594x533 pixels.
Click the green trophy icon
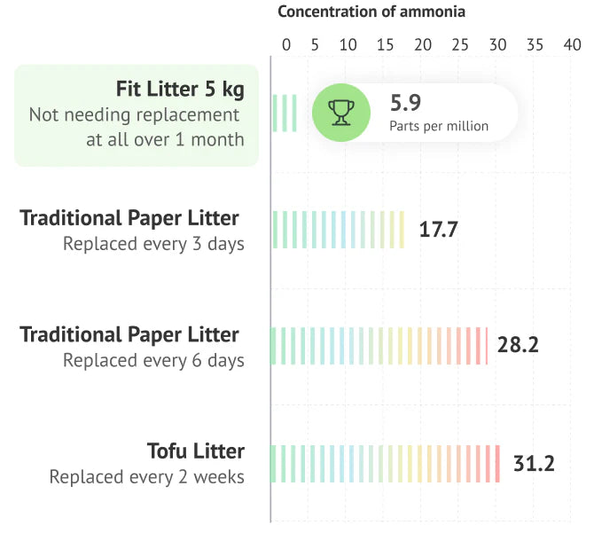point(341,113)
